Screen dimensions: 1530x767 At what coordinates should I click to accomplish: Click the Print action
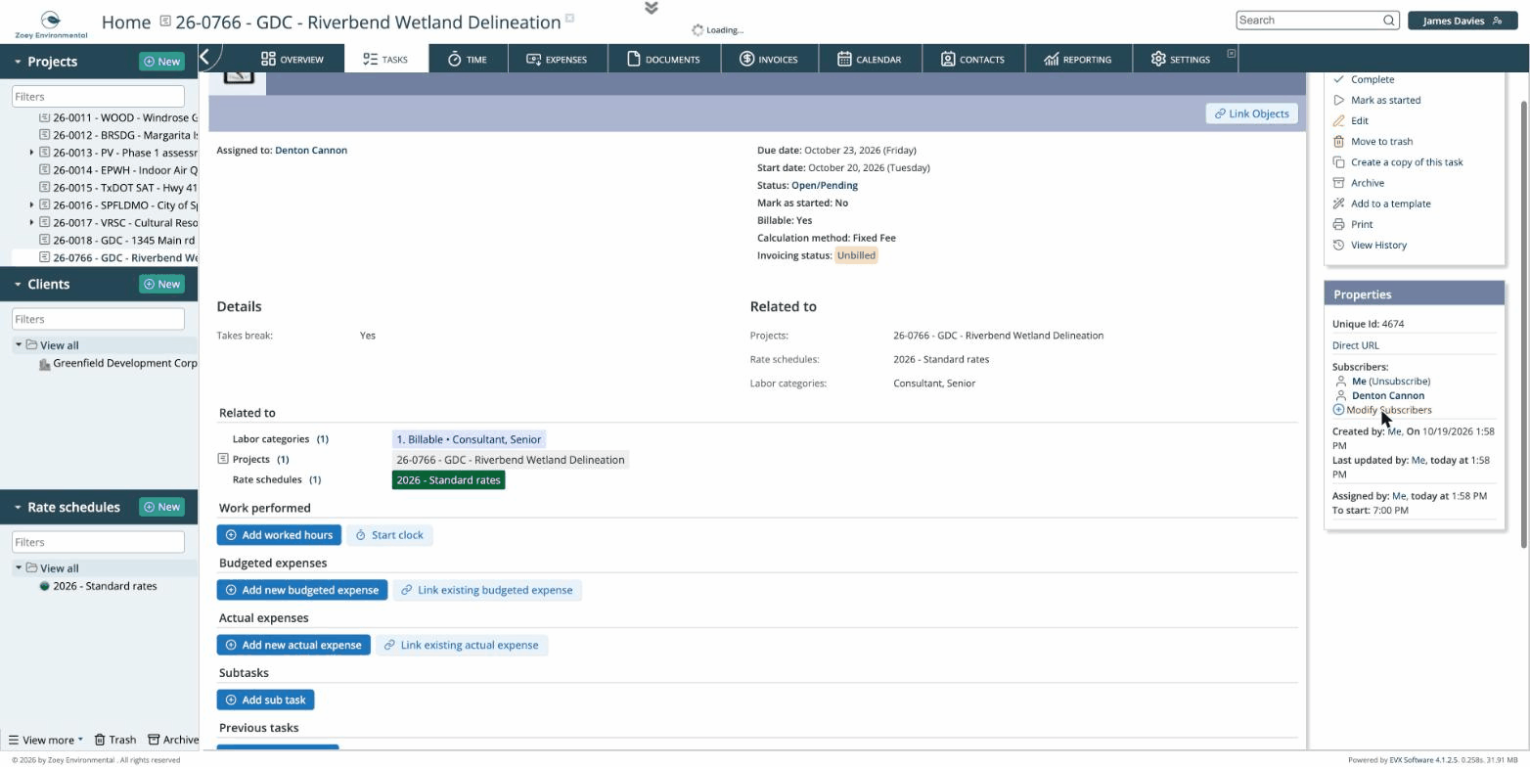click(x=1352, y=224)
